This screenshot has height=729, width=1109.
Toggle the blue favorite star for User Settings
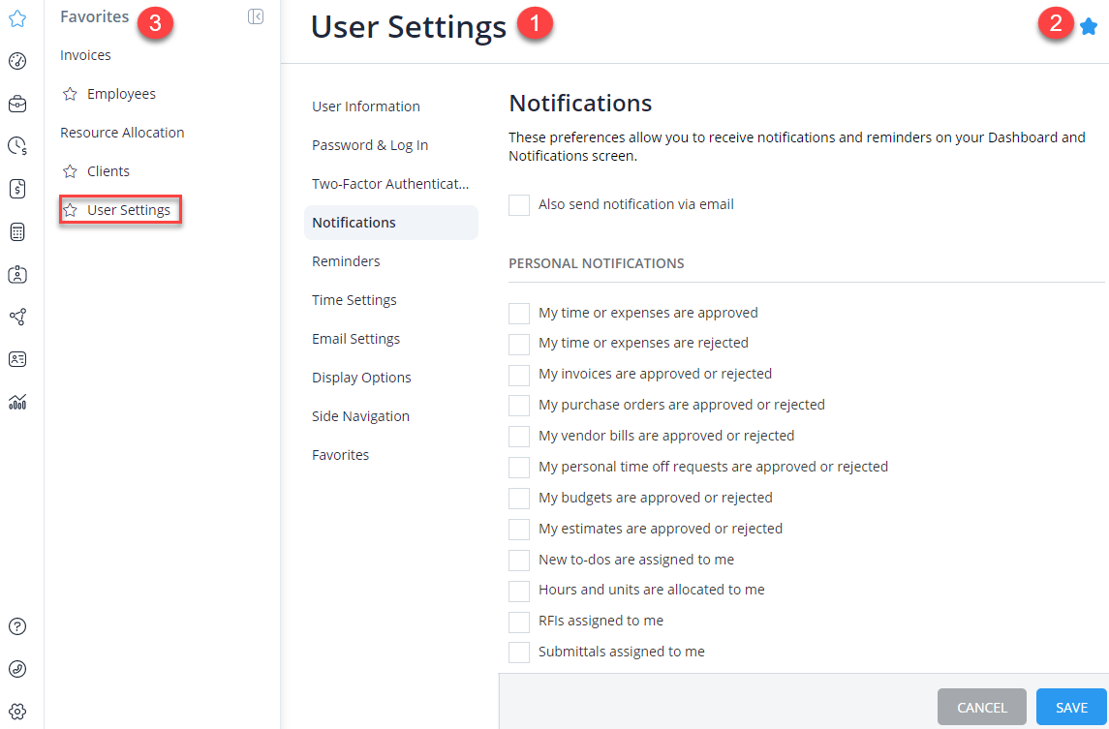point(1087,27)
